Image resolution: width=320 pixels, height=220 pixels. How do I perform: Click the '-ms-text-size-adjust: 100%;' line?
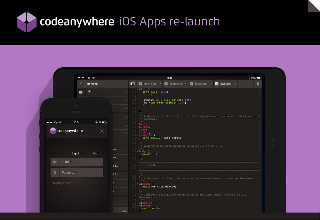[x=164, y=103]
